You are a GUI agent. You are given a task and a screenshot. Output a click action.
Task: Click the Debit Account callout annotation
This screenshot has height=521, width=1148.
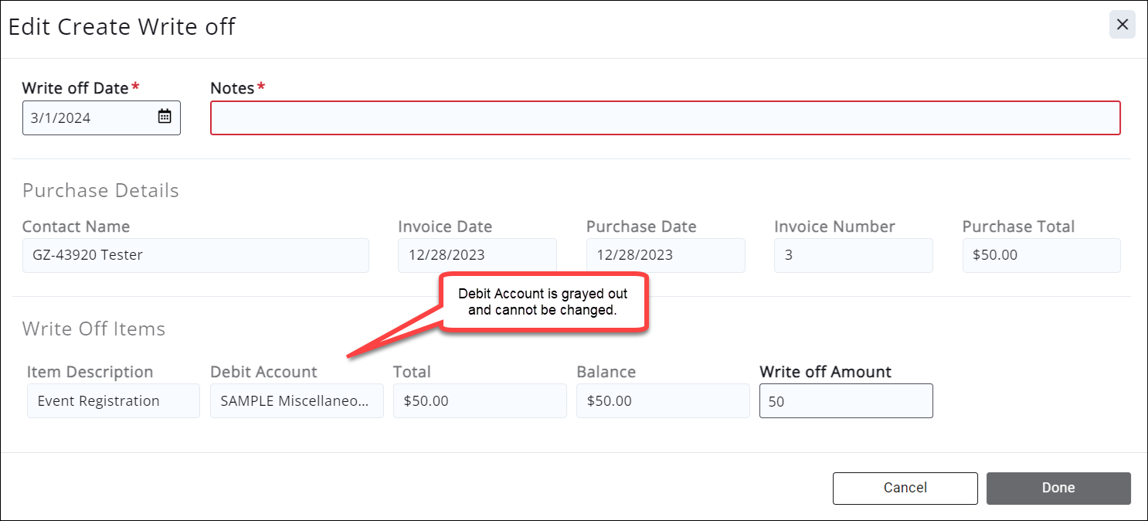pos(543,302)
